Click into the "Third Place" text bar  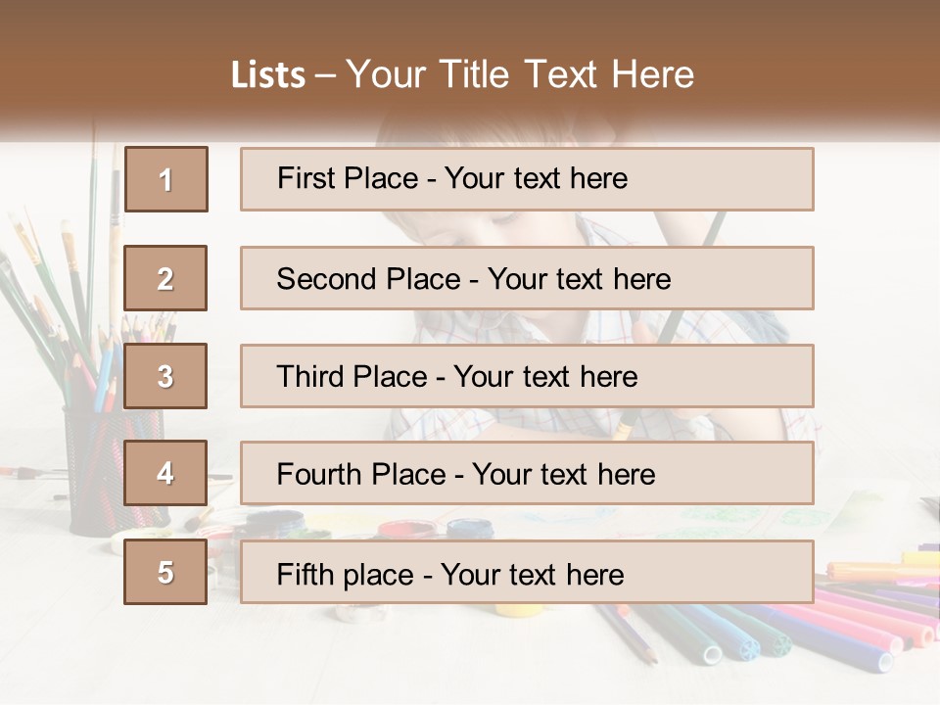(x=527, y=376)
